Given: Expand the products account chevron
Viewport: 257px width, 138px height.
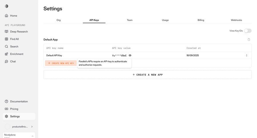Looking at the screenshot, I should click(x=32, y=127).
